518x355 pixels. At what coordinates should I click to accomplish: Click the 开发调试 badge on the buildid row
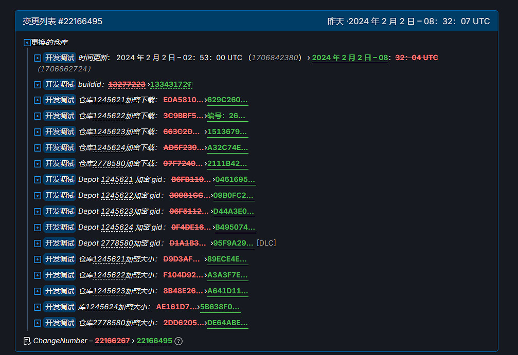[x=60, y=84]
